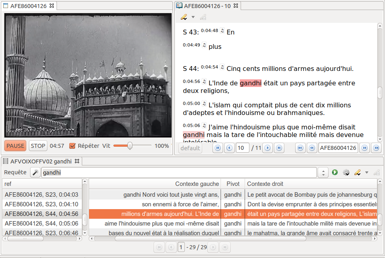The image size is (385, 258).
Task: Click the music note beside timestamp 0:05:00
Action: pyautogui.click(x=204, y=103)
